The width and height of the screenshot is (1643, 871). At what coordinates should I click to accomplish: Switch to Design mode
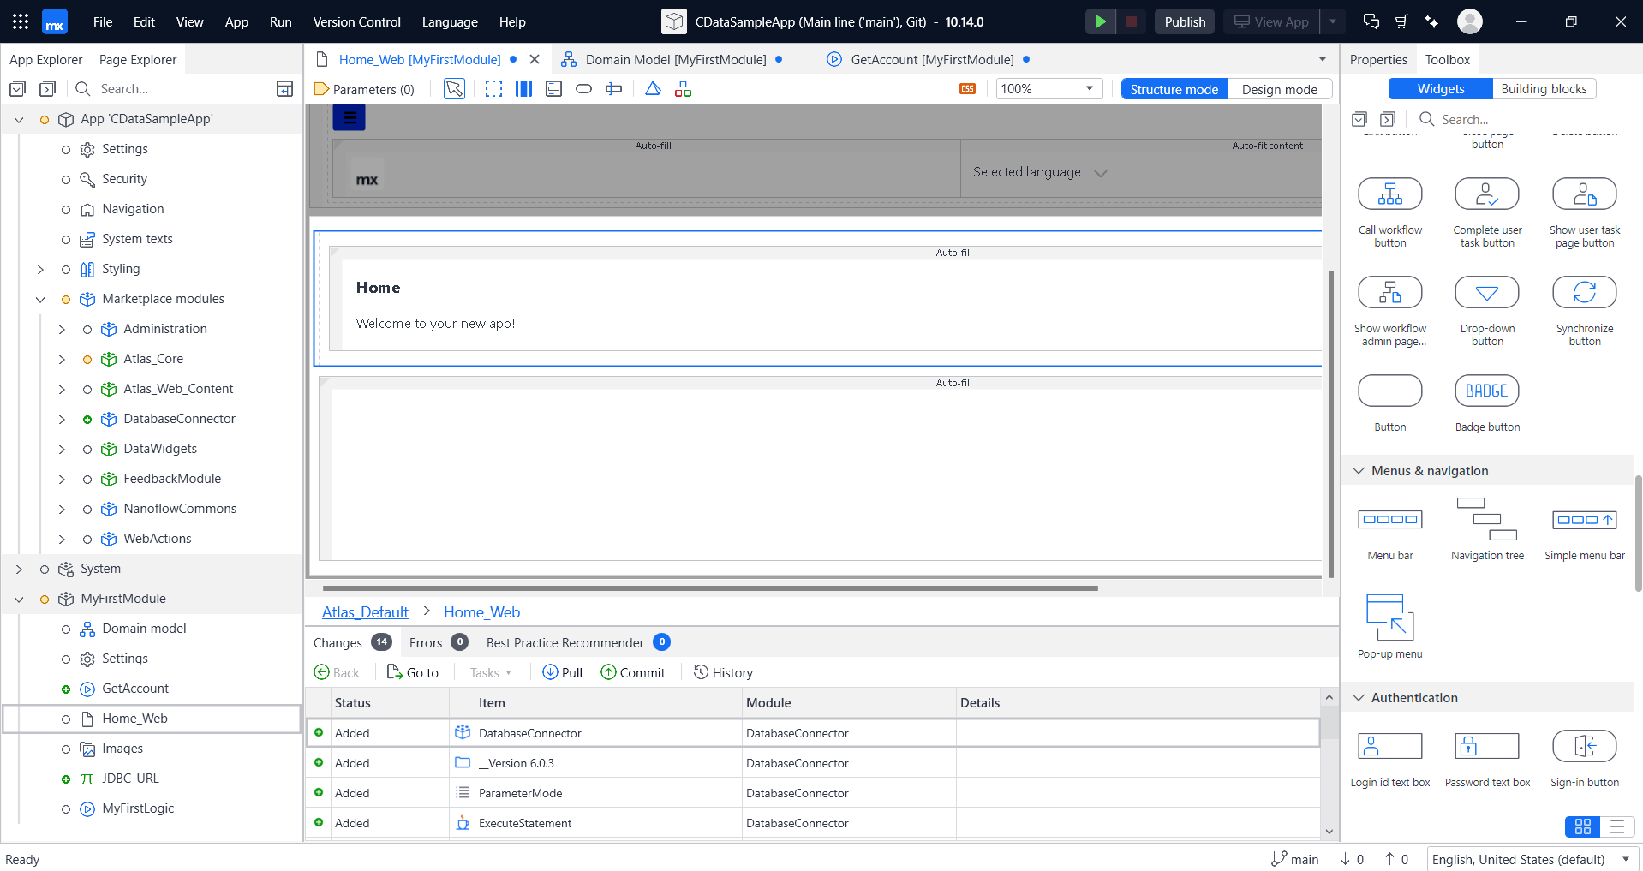pos(1279,89)
